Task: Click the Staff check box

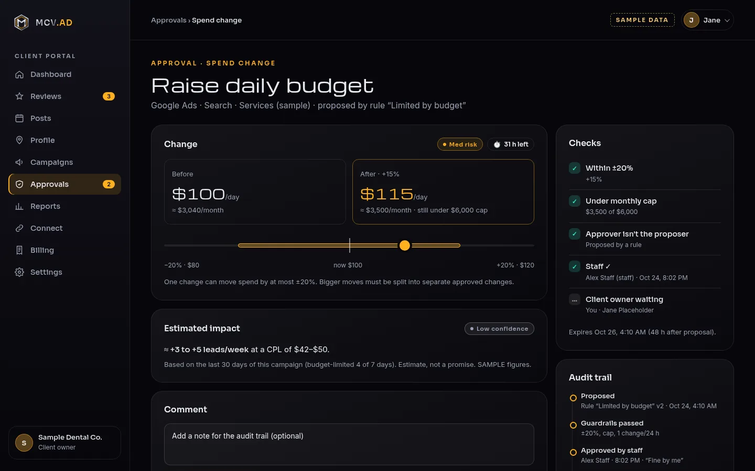Action: pyautogui.click(x=575, y=266)
